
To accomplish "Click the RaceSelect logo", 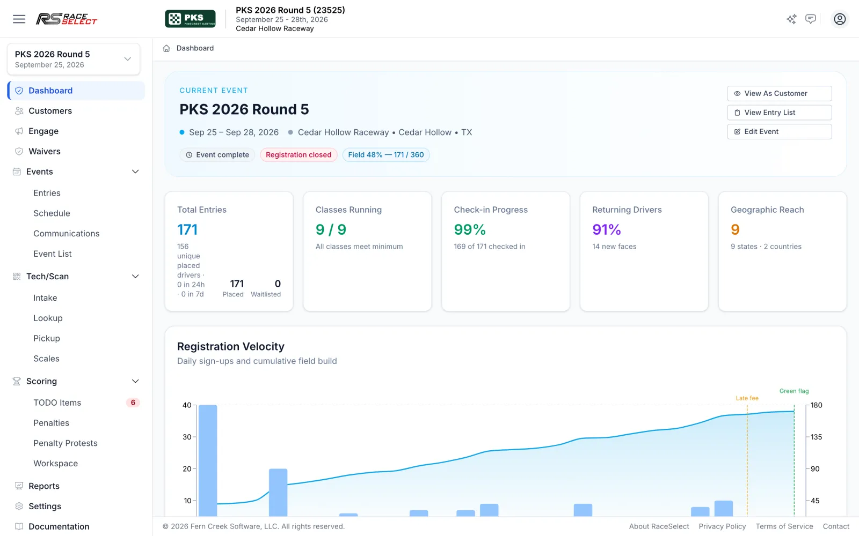I will tap(67, 19).
